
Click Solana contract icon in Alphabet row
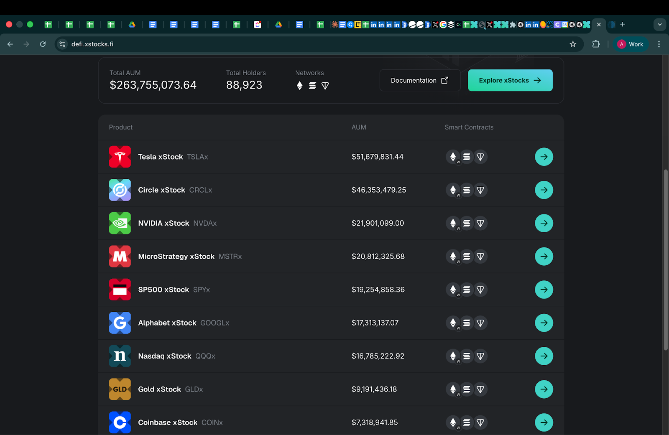467,323
